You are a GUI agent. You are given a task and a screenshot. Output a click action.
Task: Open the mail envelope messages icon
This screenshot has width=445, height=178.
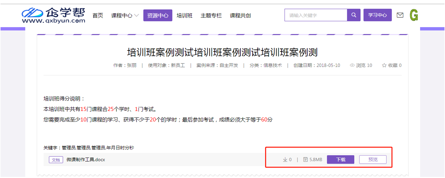tap(400, 15)
